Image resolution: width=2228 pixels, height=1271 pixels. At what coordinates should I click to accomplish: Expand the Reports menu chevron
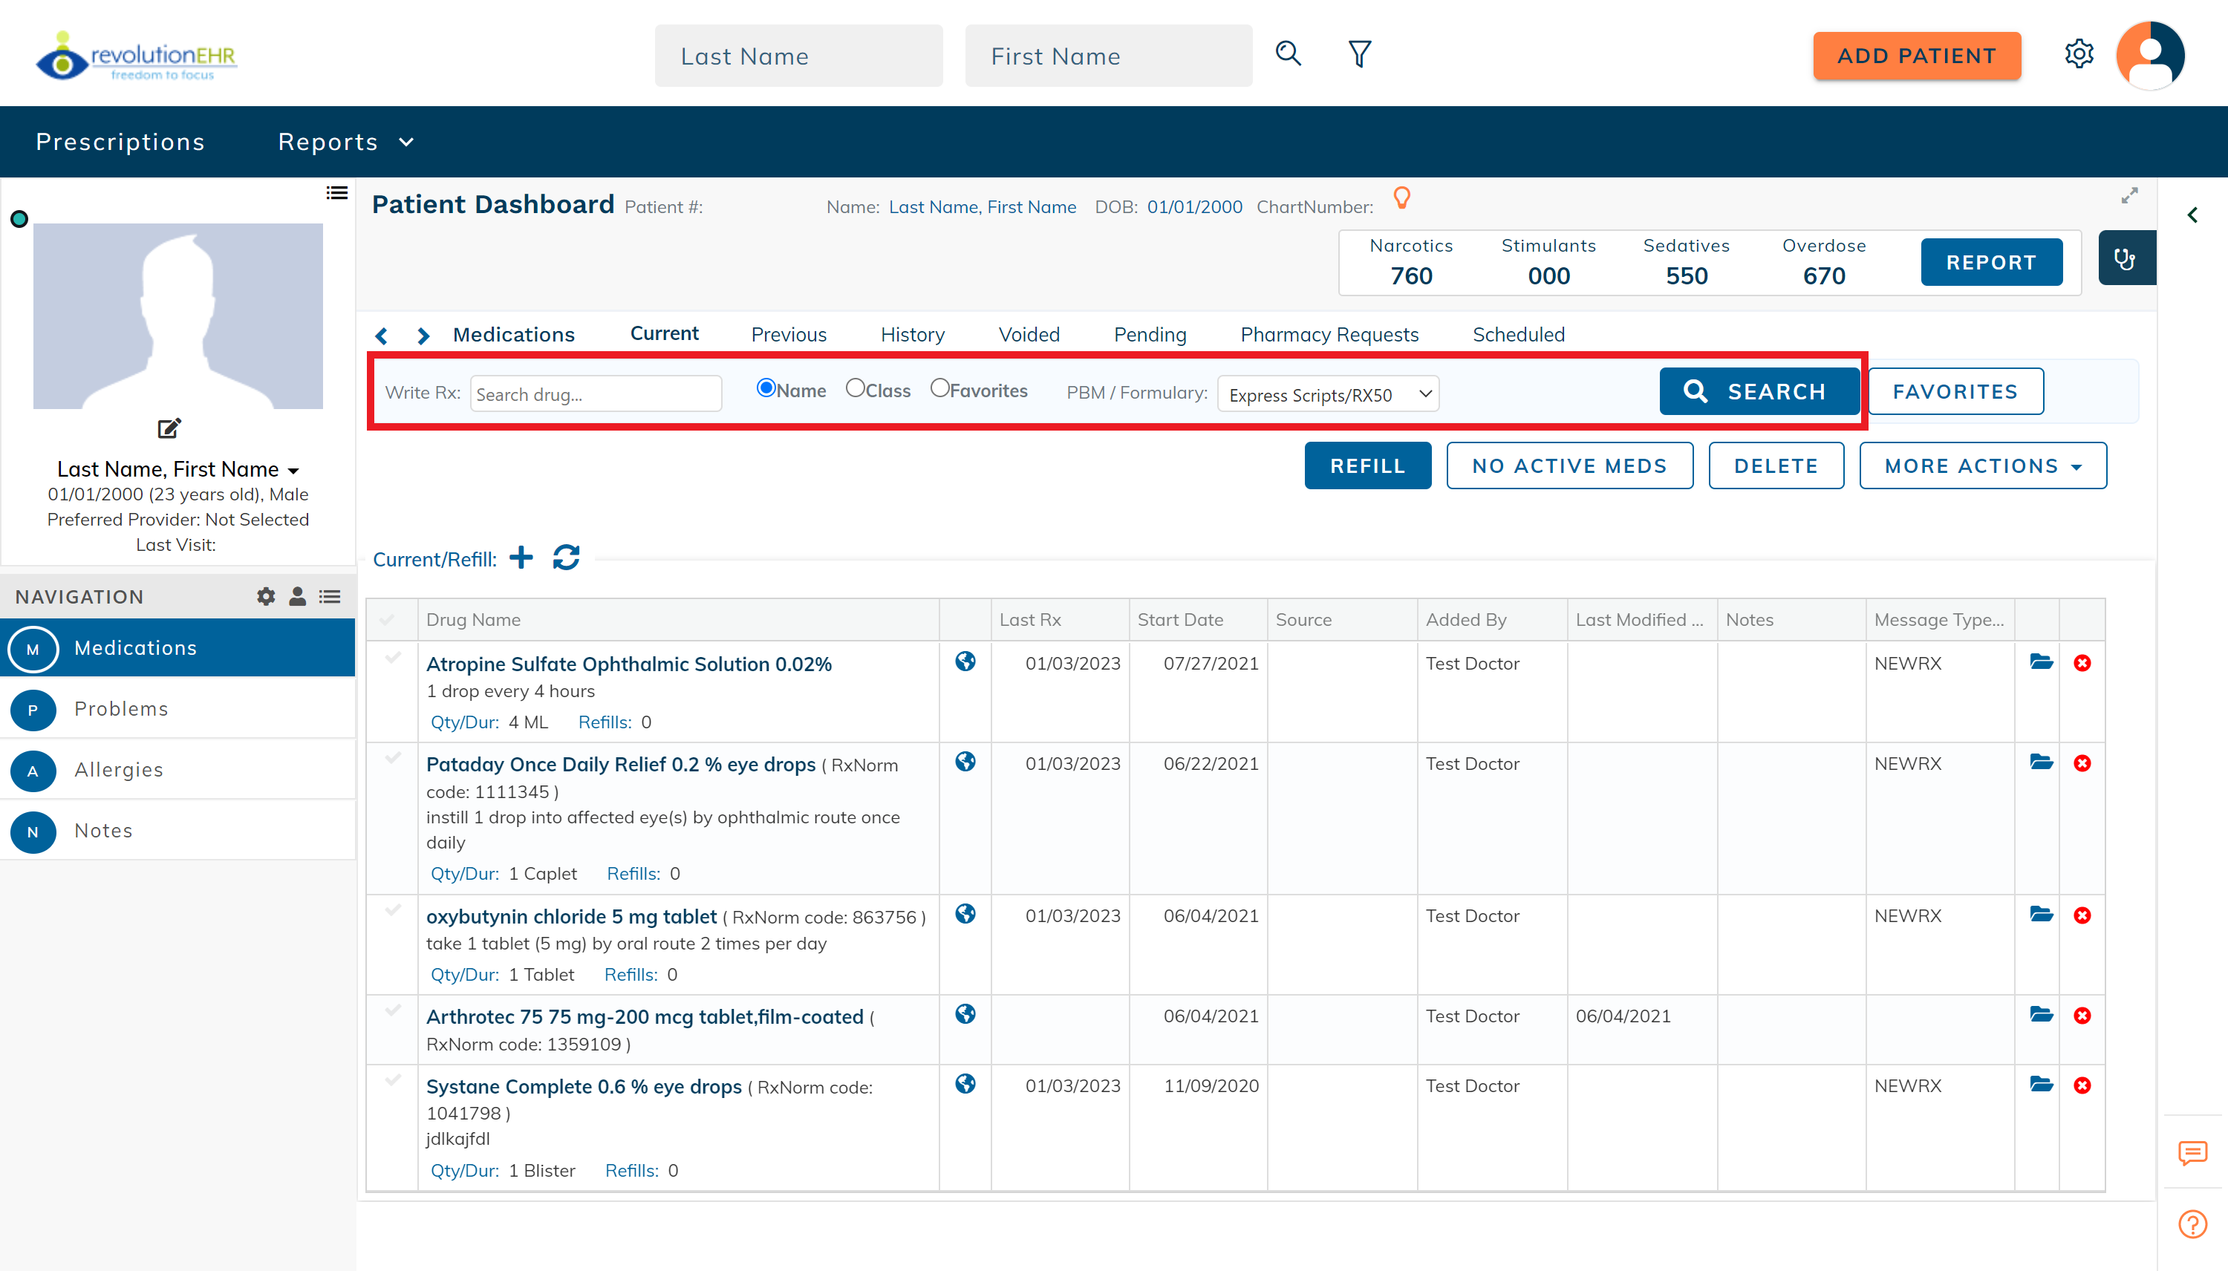pyautogui.click(x=406, y=141)
